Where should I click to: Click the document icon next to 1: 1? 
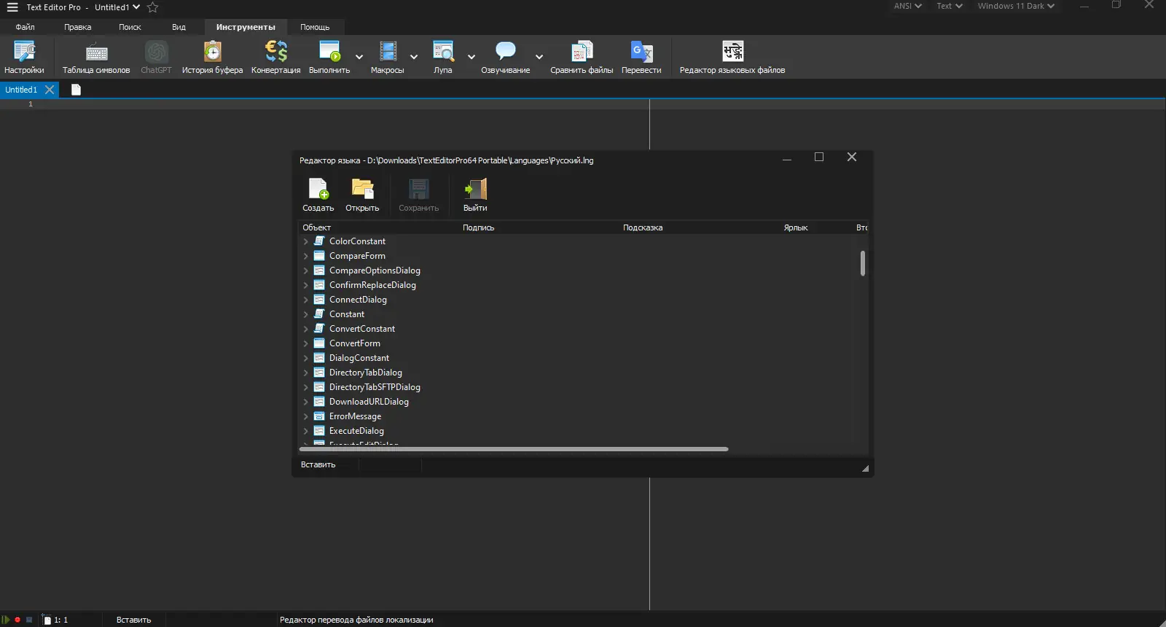(x=47, y=620)
